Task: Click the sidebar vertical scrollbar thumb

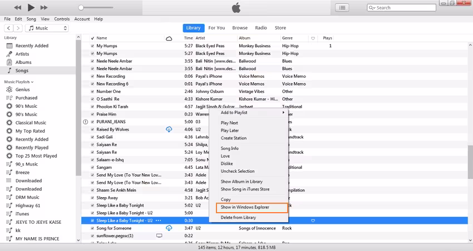Action: 78,108
